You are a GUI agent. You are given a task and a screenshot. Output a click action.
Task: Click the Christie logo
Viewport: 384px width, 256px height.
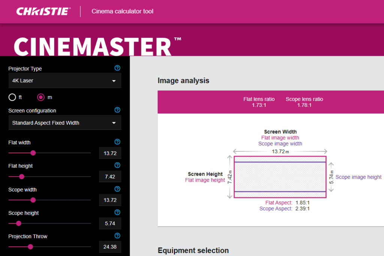43,11
